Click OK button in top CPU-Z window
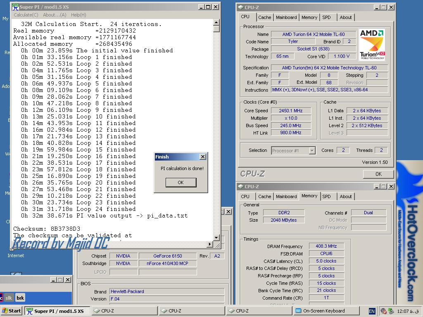The width and height of the screenshot is (423, 317). 378,174
